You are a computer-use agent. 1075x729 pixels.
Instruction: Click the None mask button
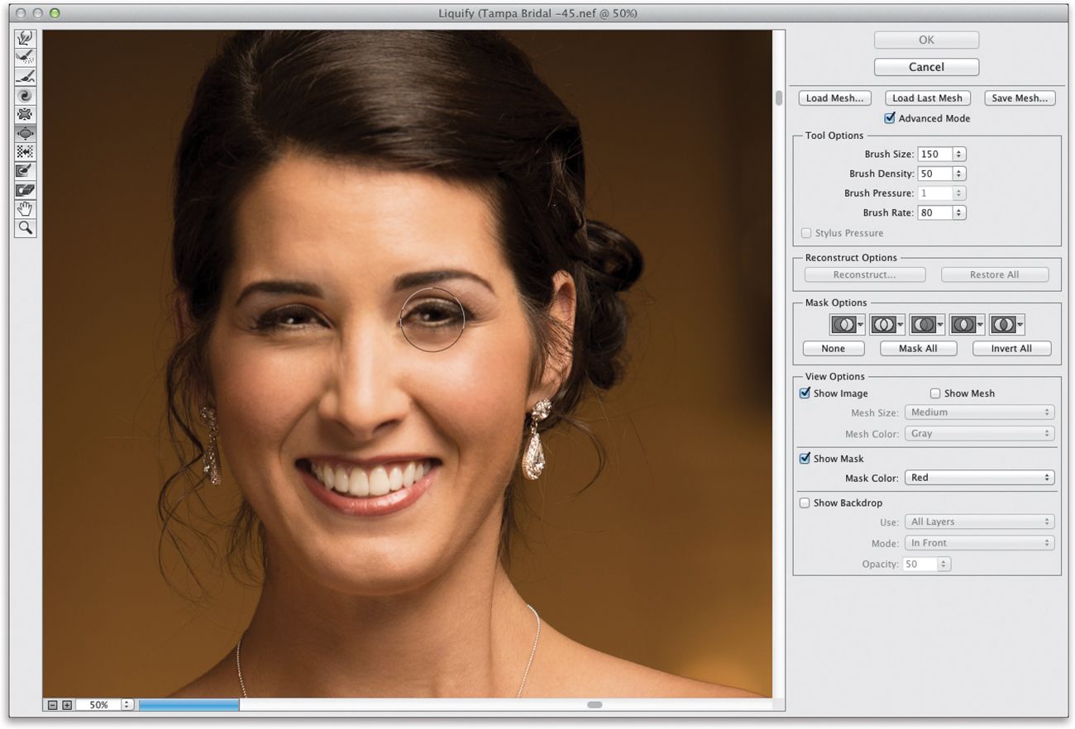[833, 348]
